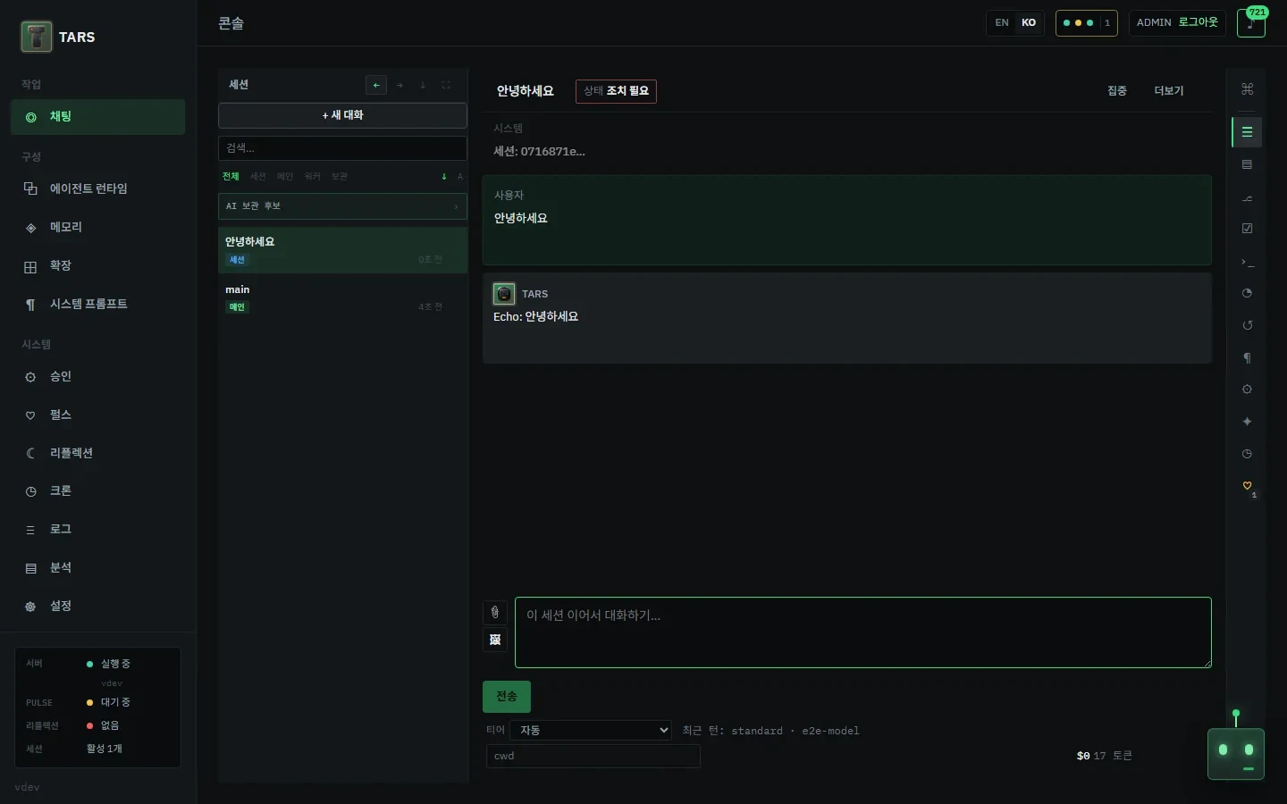1287x804 pixels.
Task: Click the orange heart icon with badge 1
Action: 1248,486
